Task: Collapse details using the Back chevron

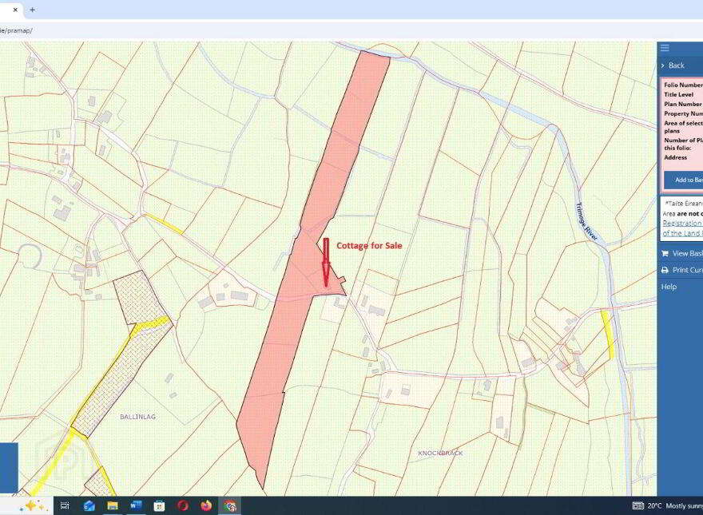Action: [x=663, y=65]
